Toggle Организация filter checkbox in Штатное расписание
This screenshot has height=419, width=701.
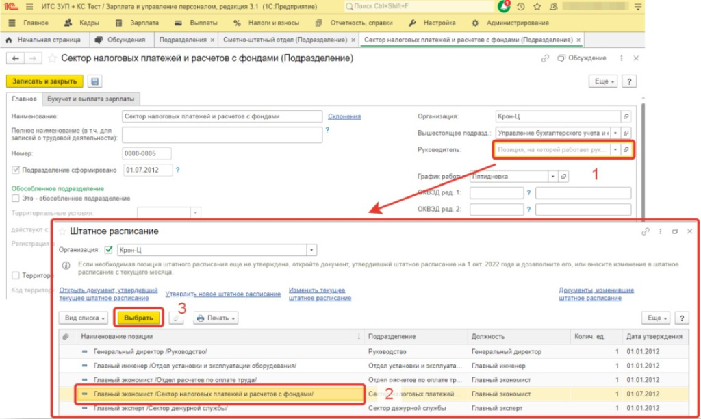tap(109, 249)
